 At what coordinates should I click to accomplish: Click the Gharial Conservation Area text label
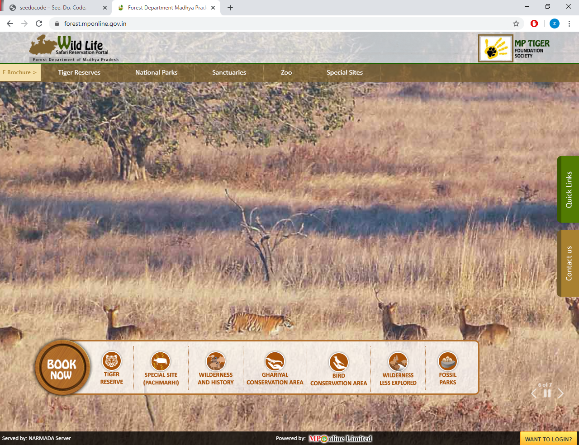[x=275, y=379]
